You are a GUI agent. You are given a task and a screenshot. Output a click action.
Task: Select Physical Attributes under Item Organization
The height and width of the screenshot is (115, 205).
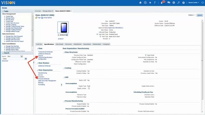click(x=44, y=79)
